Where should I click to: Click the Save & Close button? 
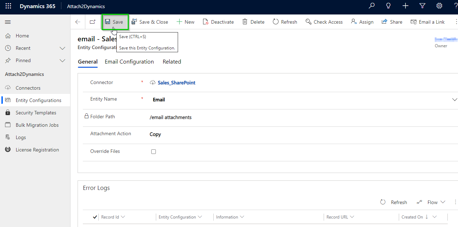click(150, 22)
